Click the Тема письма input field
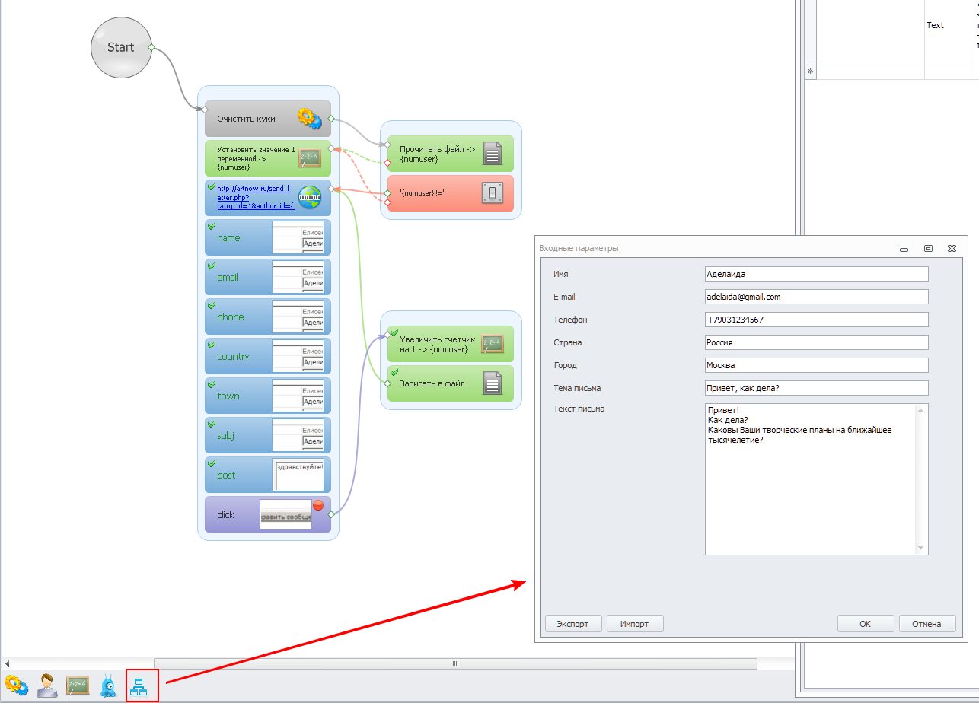 coord(817,388)
